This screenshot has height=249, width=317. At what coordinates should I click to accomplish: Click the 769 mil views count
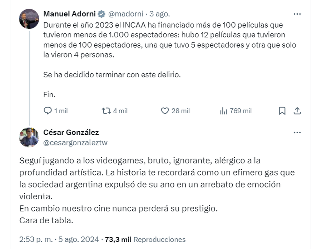tap(241, 111)
